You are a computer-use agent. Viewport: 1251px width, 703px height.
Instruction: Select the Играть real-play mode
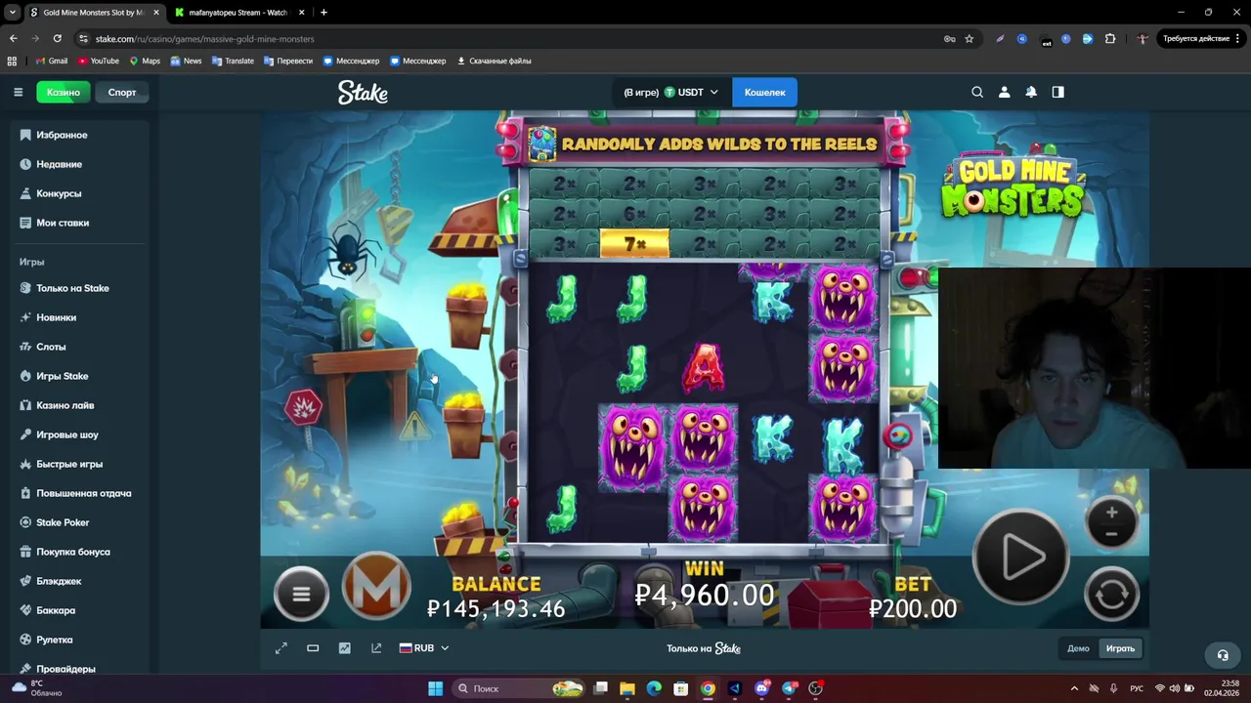[x=1120, y=648]
